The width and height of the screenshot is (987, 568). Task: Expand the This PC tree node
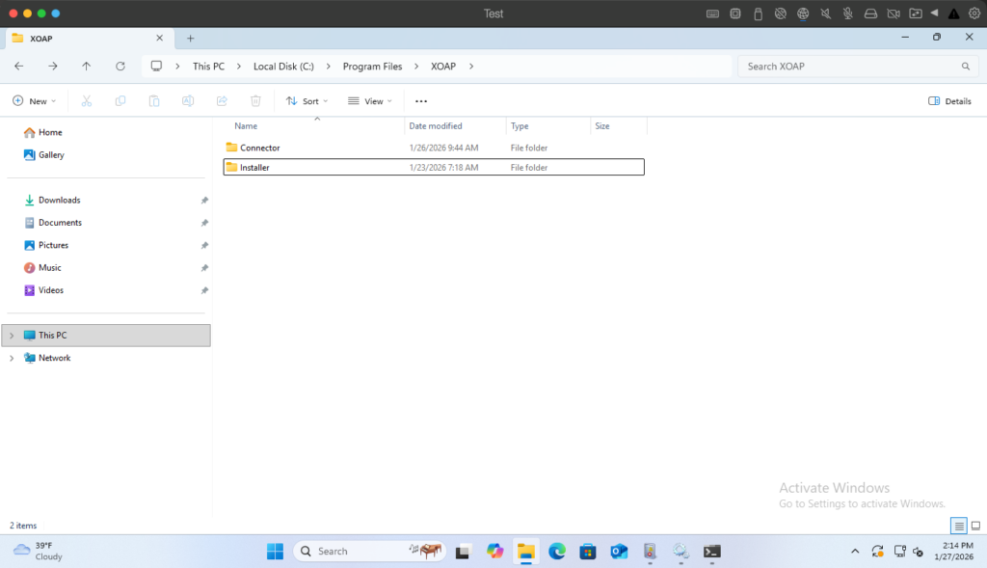(x=12, y=336)
